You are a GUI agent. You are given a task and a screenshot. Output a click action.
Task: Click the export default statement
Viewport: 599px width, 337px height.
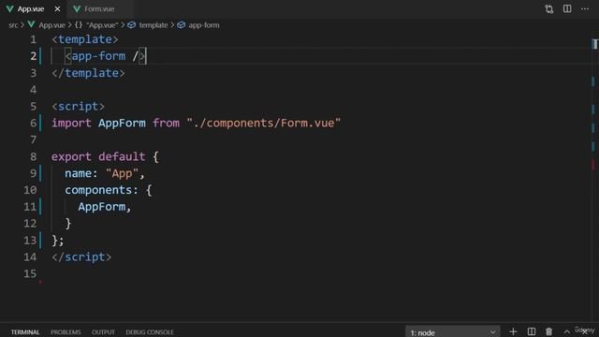point(98,156)
